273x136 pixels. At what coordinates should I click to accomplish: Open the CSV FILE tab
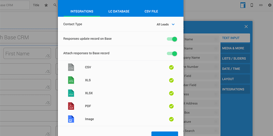tap(151, 12)
